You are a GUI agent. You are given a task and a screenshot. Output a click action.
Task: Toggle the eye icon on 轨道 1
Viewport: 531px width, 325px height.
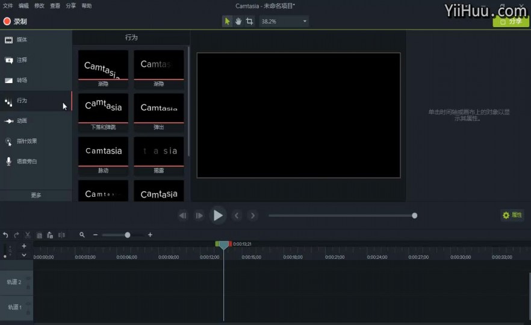[28, 304]
